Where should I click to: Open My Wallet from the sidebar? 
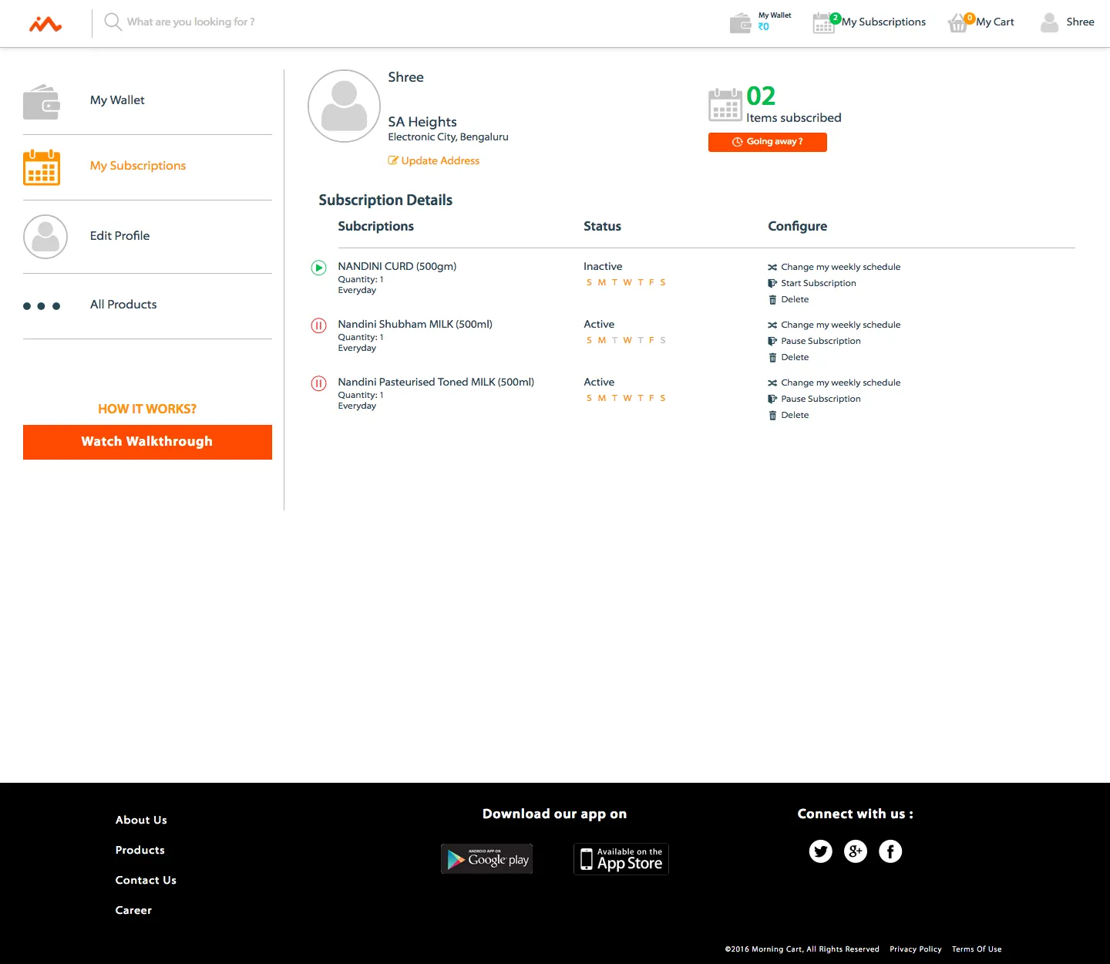[x=117, y=100]
